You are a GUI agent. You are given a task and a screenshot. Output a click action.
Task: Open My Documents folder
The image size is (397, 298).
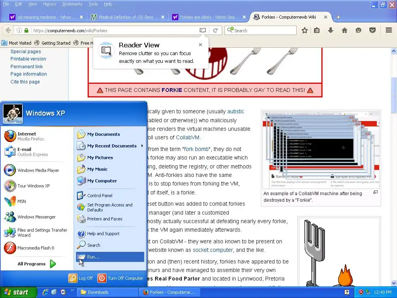coord(110,134)
